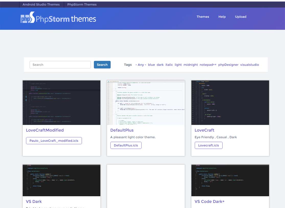Download the DefaultPlus.icls file
The image size is (285, 208).
(126, 145)
